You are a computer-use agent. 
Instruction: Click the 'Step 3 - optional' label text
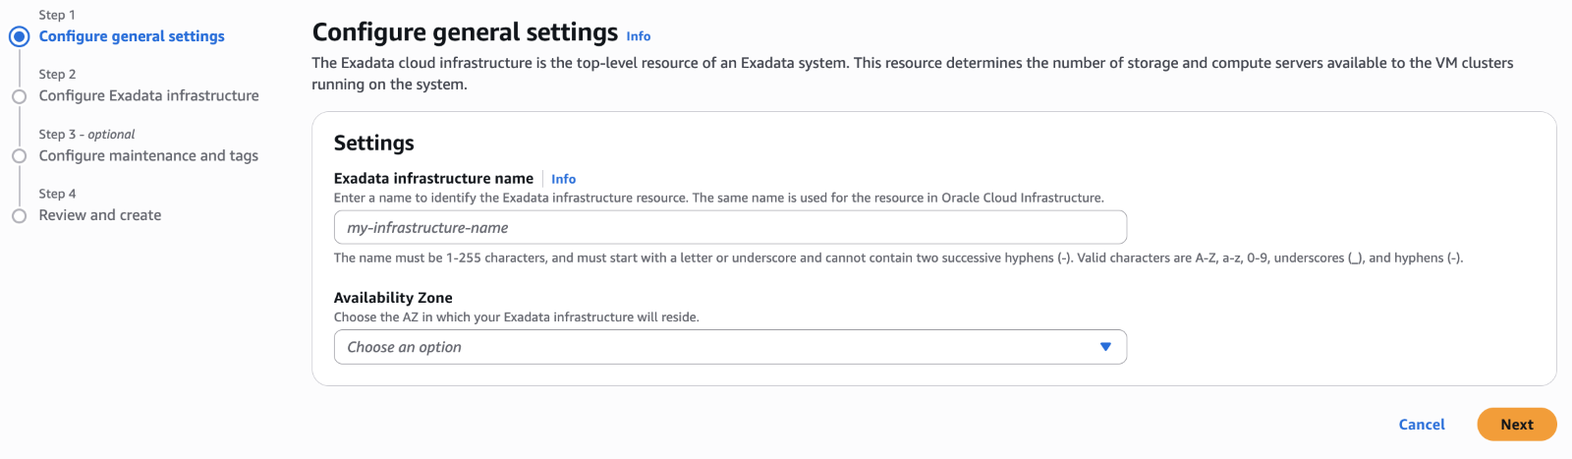[86, 135]
